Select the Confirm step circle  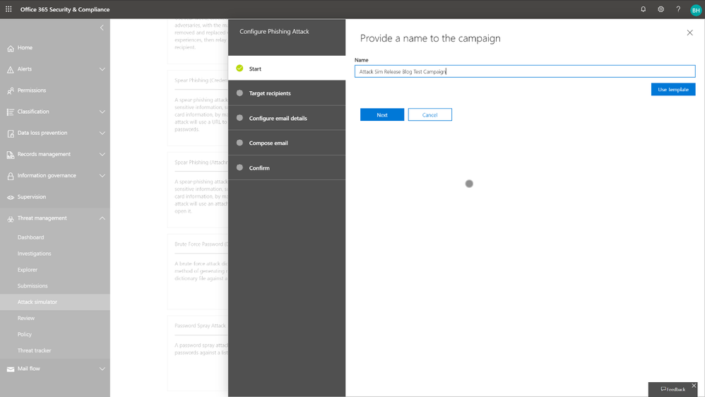tap(239, 167)
